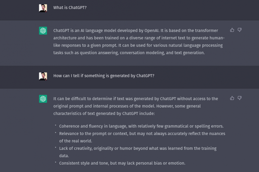Click the paragraph beginning "It can be difficult to determine"
Viewport: 259px width, 172px height.
[x=136, y=106]
